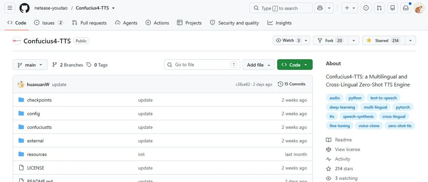The image size is (428, 182).
Task: Open the issues circle icon in header
Action: [x=366, y=8]
